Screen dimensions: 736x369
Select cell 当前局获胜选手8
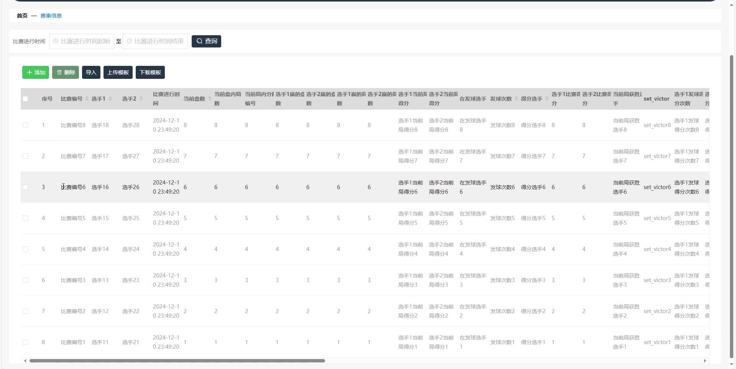point(626,125)
